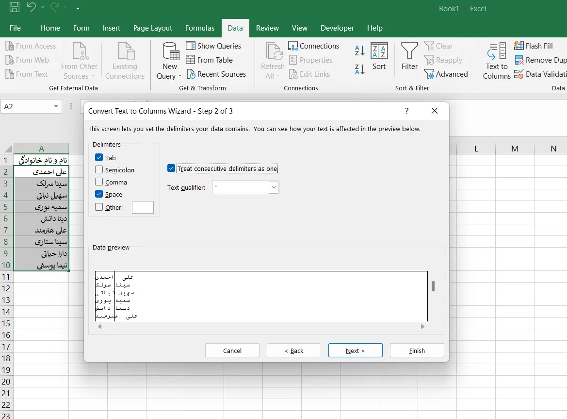Click Text to Columns
The image size is (567, 419).
tap(497, 60)
